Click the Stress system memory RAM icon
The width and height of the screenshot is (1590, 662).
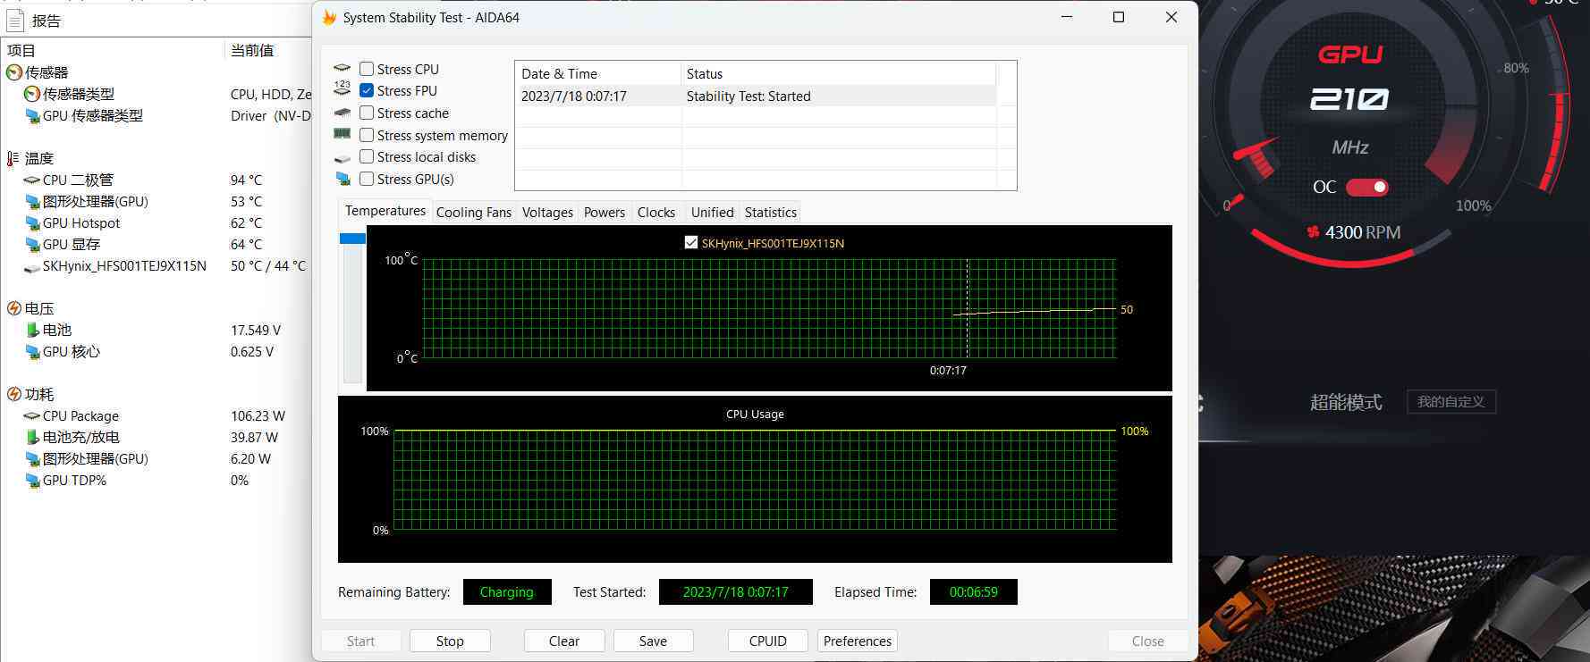click(x=342, y=134)
